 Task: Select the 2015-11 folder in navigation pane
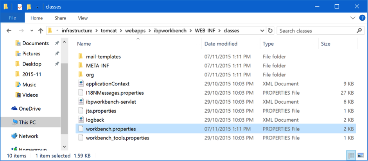click(x=32, y=74)
